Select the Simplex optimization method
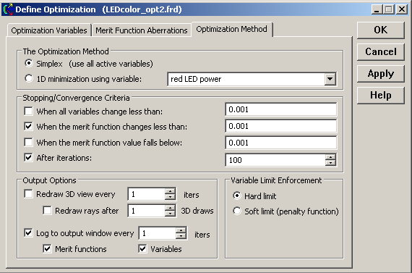The image size is (412, 273). coord(29,64)
